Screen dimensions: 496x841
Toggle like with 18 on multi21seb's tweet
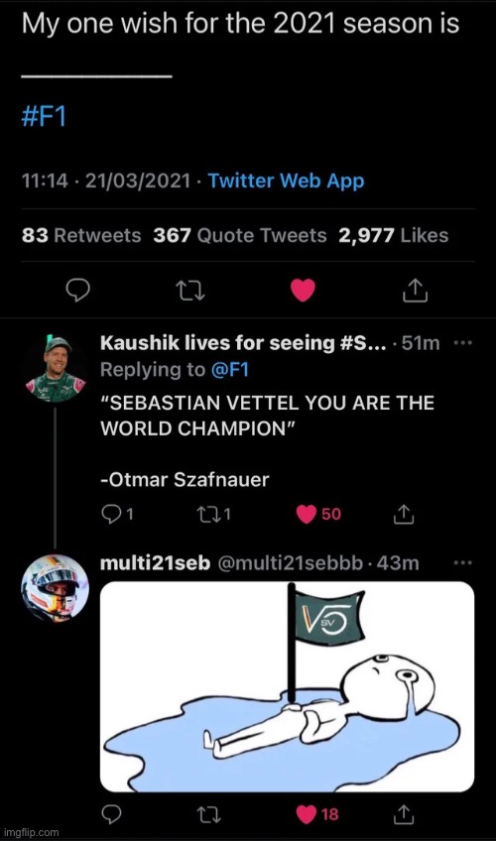317,815
